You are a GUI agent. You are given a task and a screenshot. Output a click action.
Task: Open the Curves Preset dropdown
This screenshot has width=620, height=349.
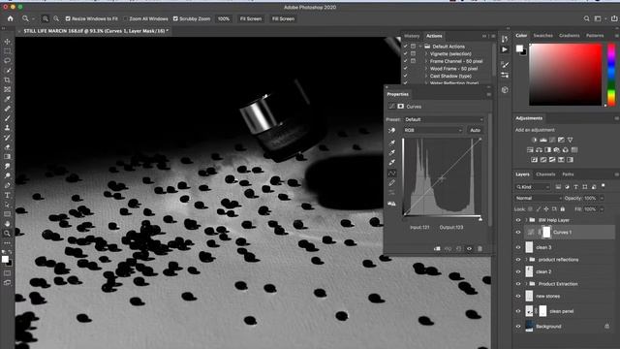click(444, 119)
